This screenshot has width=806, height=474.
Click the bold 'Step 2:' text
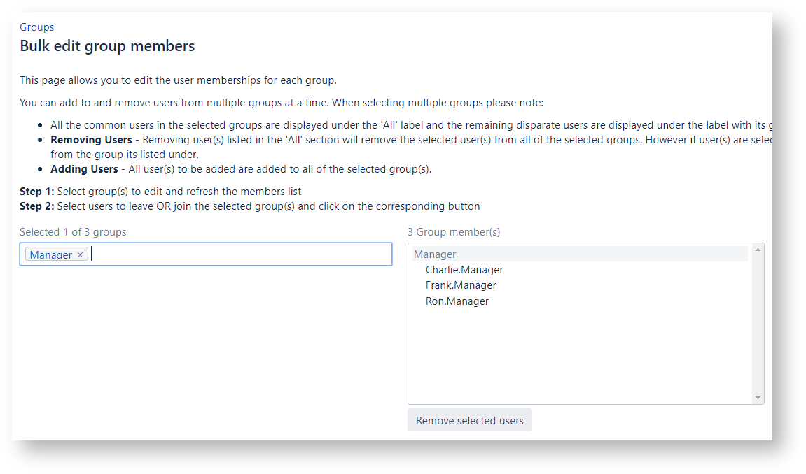[x=36, y=206]
